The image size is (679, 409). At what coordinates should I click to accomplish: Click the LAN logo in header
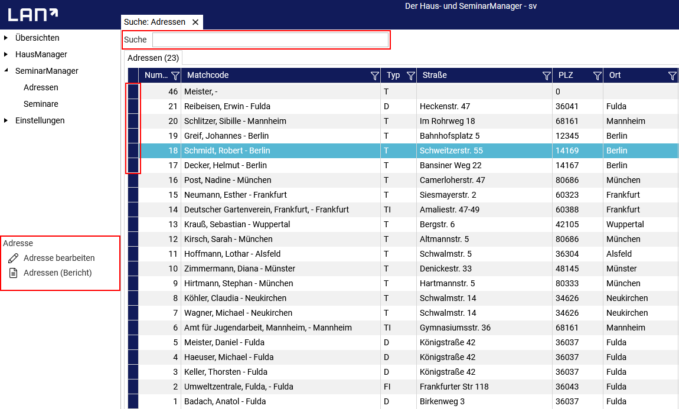coord(33,14)
